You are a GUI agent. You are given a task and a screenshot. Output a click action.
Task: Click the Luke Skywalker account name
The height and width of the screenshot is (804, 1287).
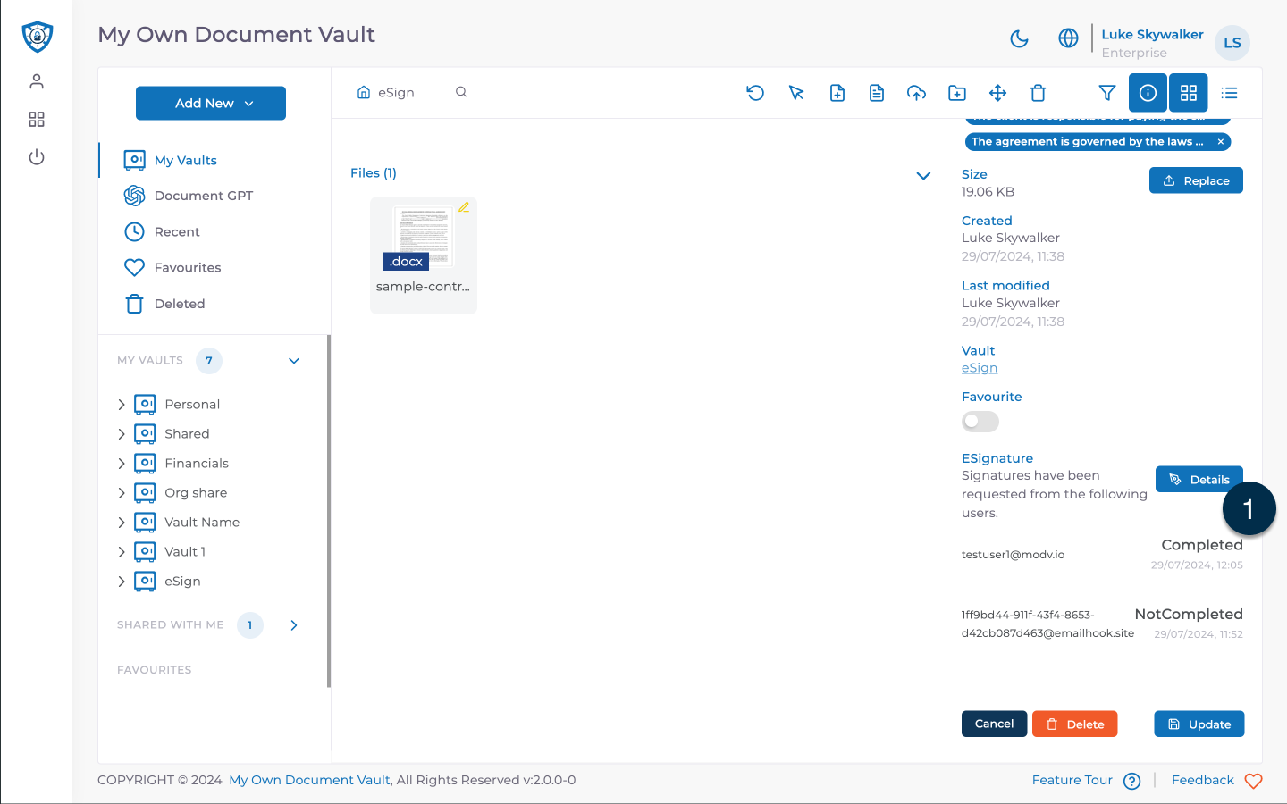click(x=1152, y=35)
